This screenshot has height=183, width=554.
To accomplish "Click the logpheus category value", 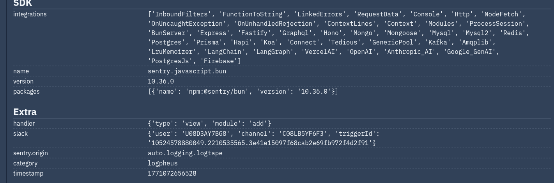I will coord(163,163).
